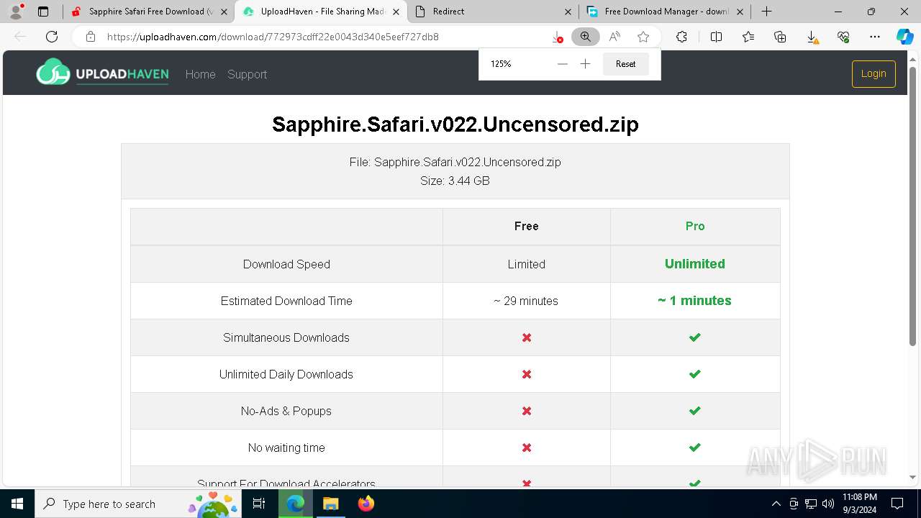
Task: Increase zoom with plus button
Action: [x=586, y=64]
